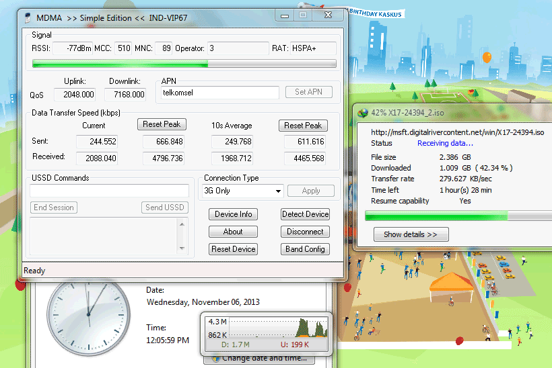The width and height of the screenshot is (552, 368).
Task: Click the File size 2.386 GB value
Action: pyautogui.click(x=455, y=157)
